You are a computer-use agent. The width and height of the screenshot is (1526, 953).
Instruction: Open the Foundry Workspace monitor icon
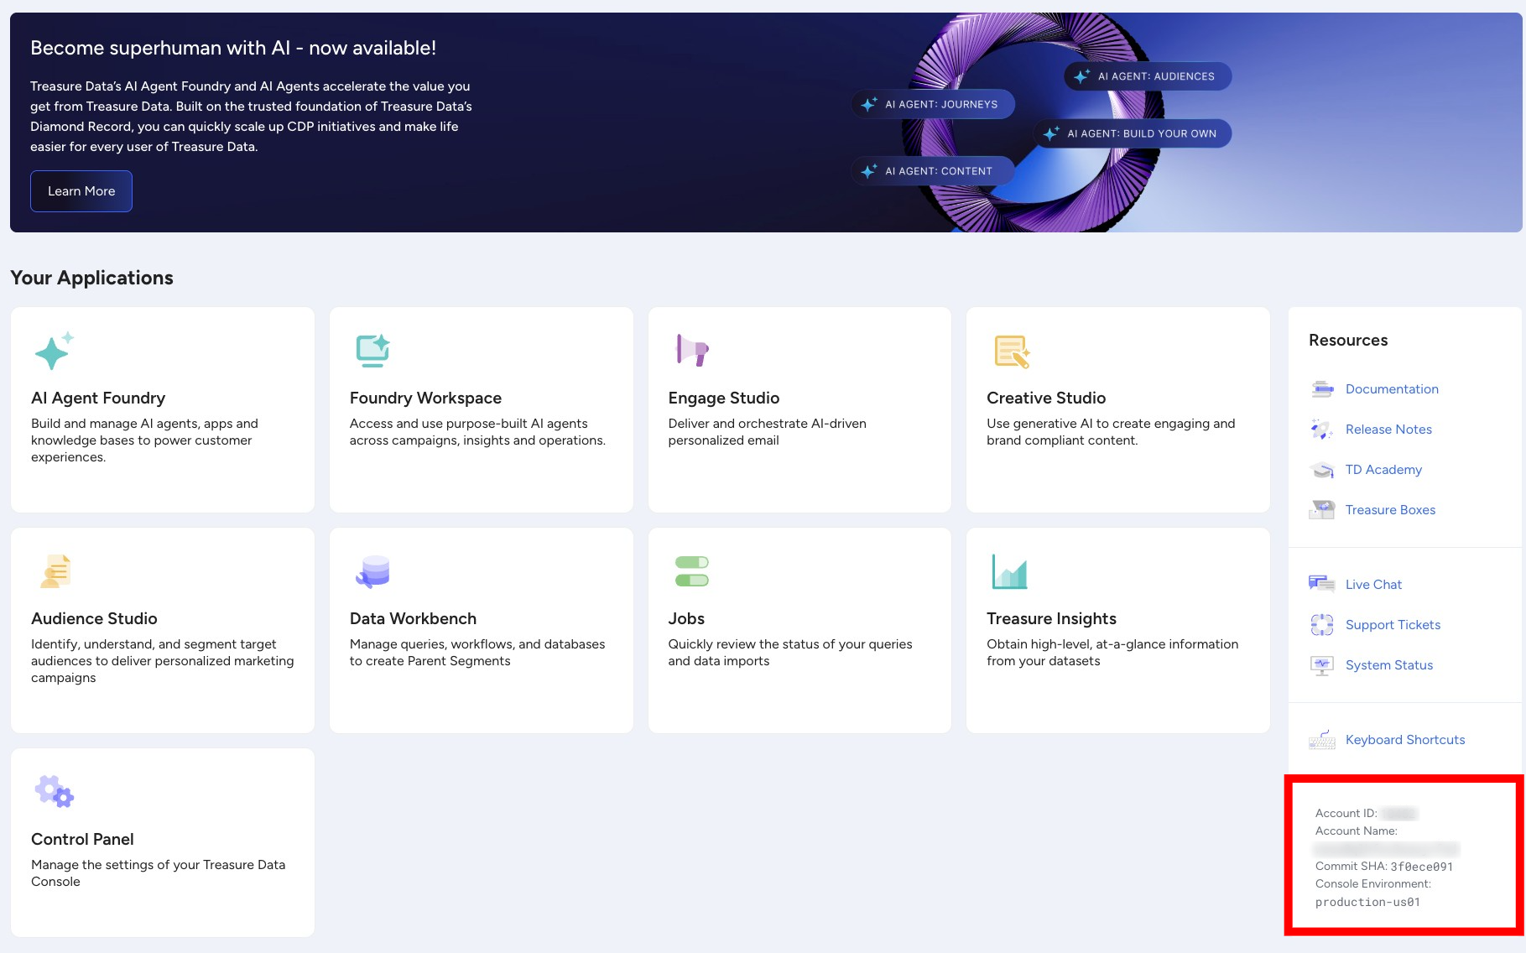372,351
